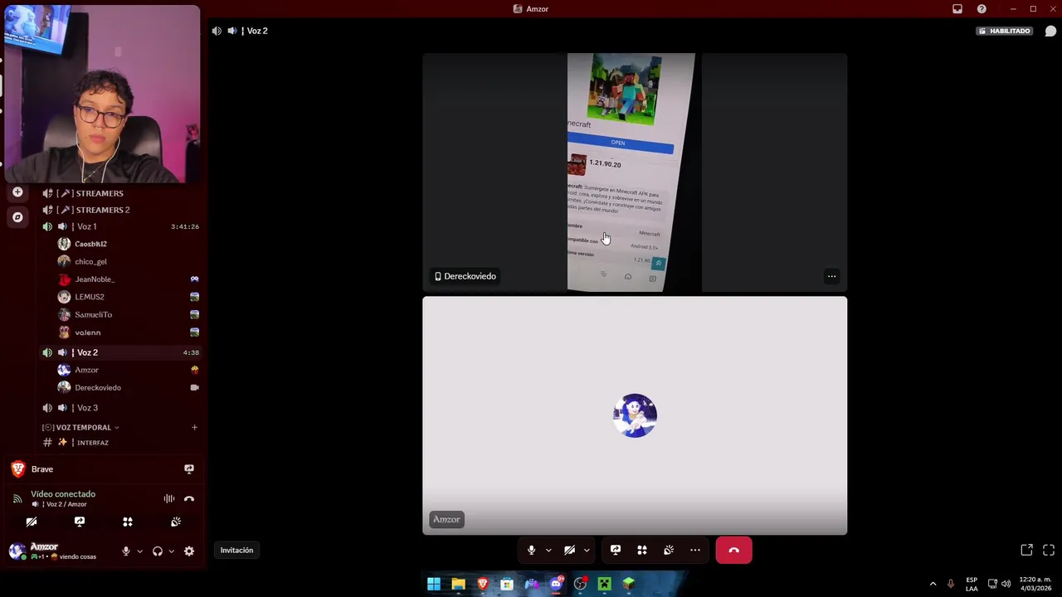The height and width of the screenshot is (597, 1062).
Task: Click share screen icon in call bar
Action: (616, 550)
